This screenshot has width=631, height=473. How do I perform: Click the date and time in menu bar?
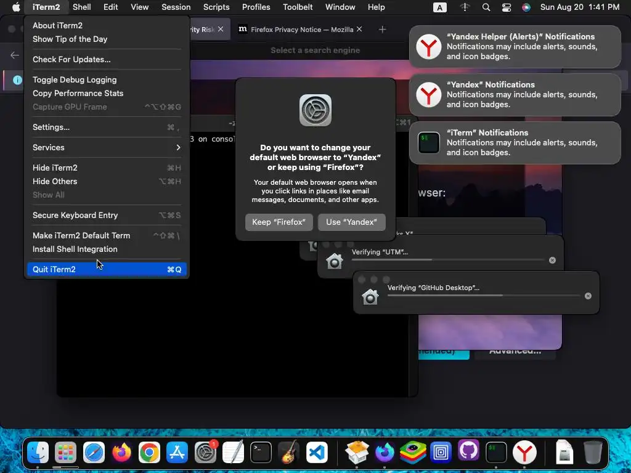(580, 7)
